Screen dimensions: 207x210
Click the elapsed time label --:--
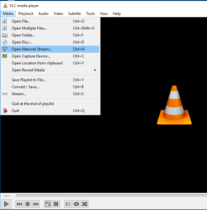pyautogui.click(x=7, y=196)
